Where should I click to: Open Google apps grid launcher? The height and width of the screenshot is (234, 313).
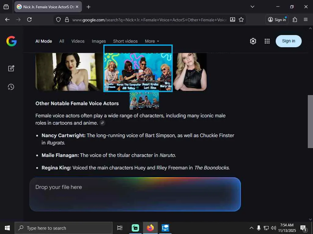point(267,41)
